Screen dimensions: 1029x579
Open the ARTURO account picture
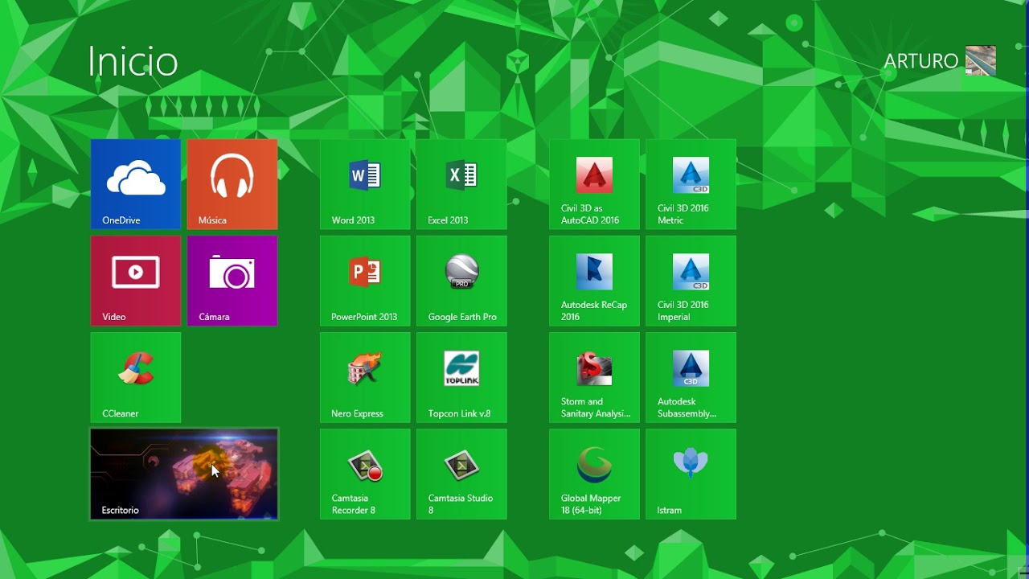981,61
